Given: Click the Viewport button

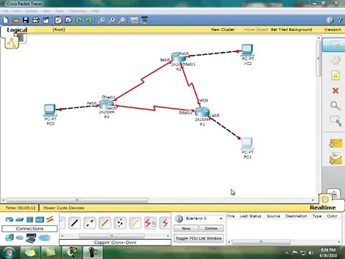Looking at the screenshot, I should pyautogui.click(x=332, y=29).
